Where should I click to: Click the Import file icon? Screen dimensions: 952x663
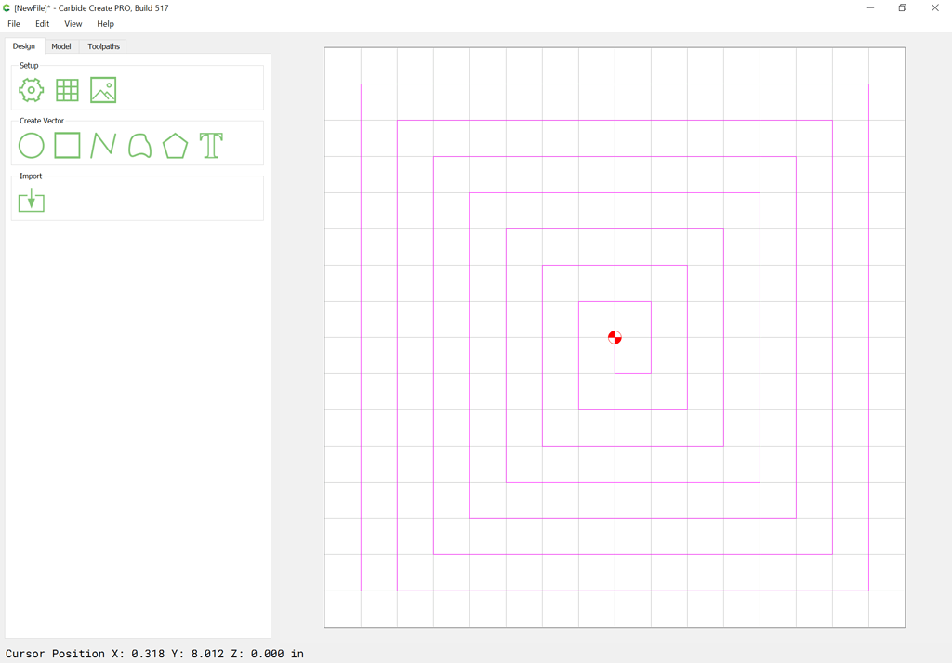pos(32,201)
